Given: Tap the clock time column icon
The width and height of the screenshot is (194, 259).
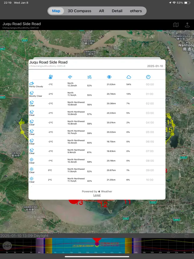Looking at the screenshot, I should point(148,77).
